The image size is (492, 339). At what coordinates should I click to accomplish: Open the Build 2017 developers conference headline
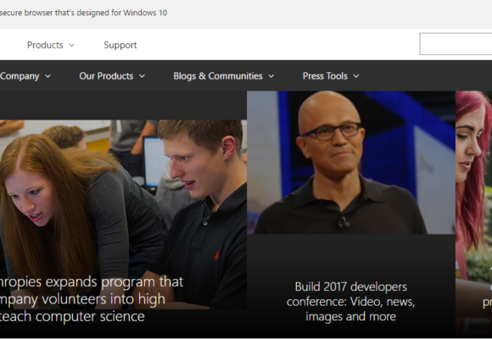tap(351, 302)
